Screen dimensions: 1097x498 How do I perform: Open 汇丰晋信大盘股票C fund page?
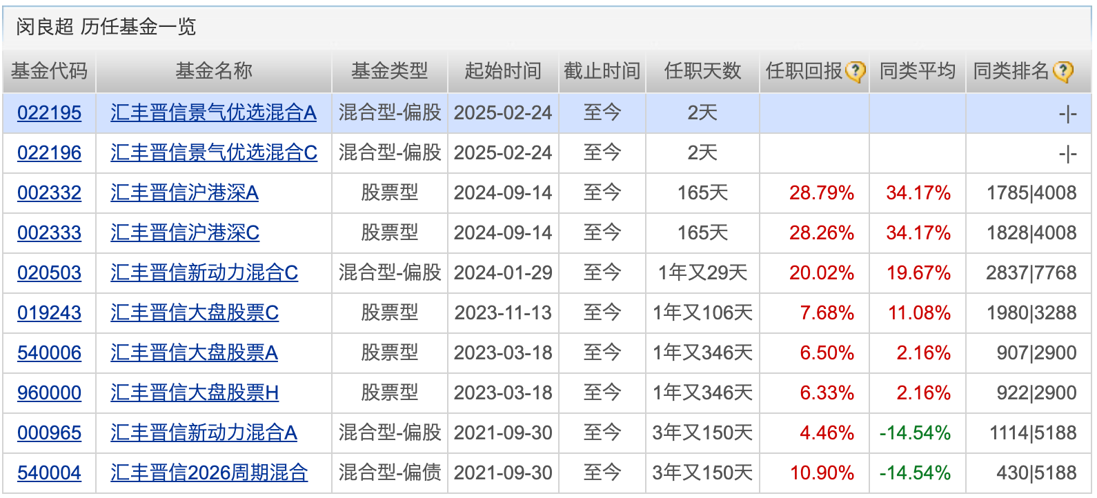(195, 313)
